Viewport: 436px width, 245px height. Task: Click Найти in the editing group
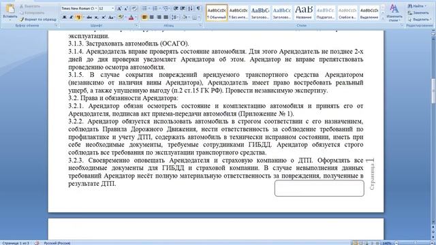coord(417,6)
